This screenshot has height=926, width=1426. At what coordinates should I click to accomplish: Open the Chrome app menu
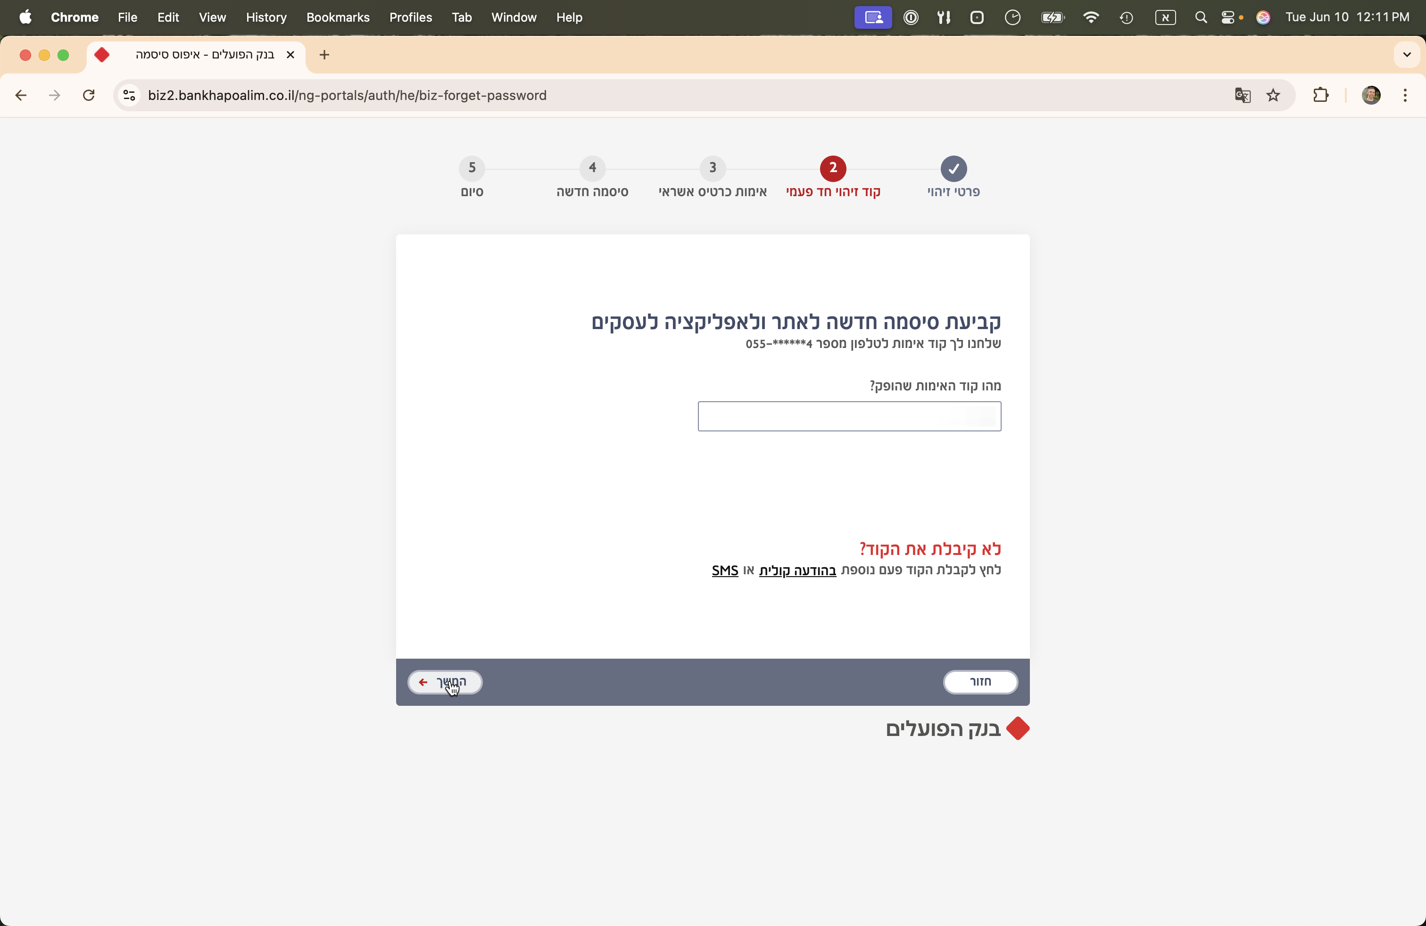pos(75,17)
